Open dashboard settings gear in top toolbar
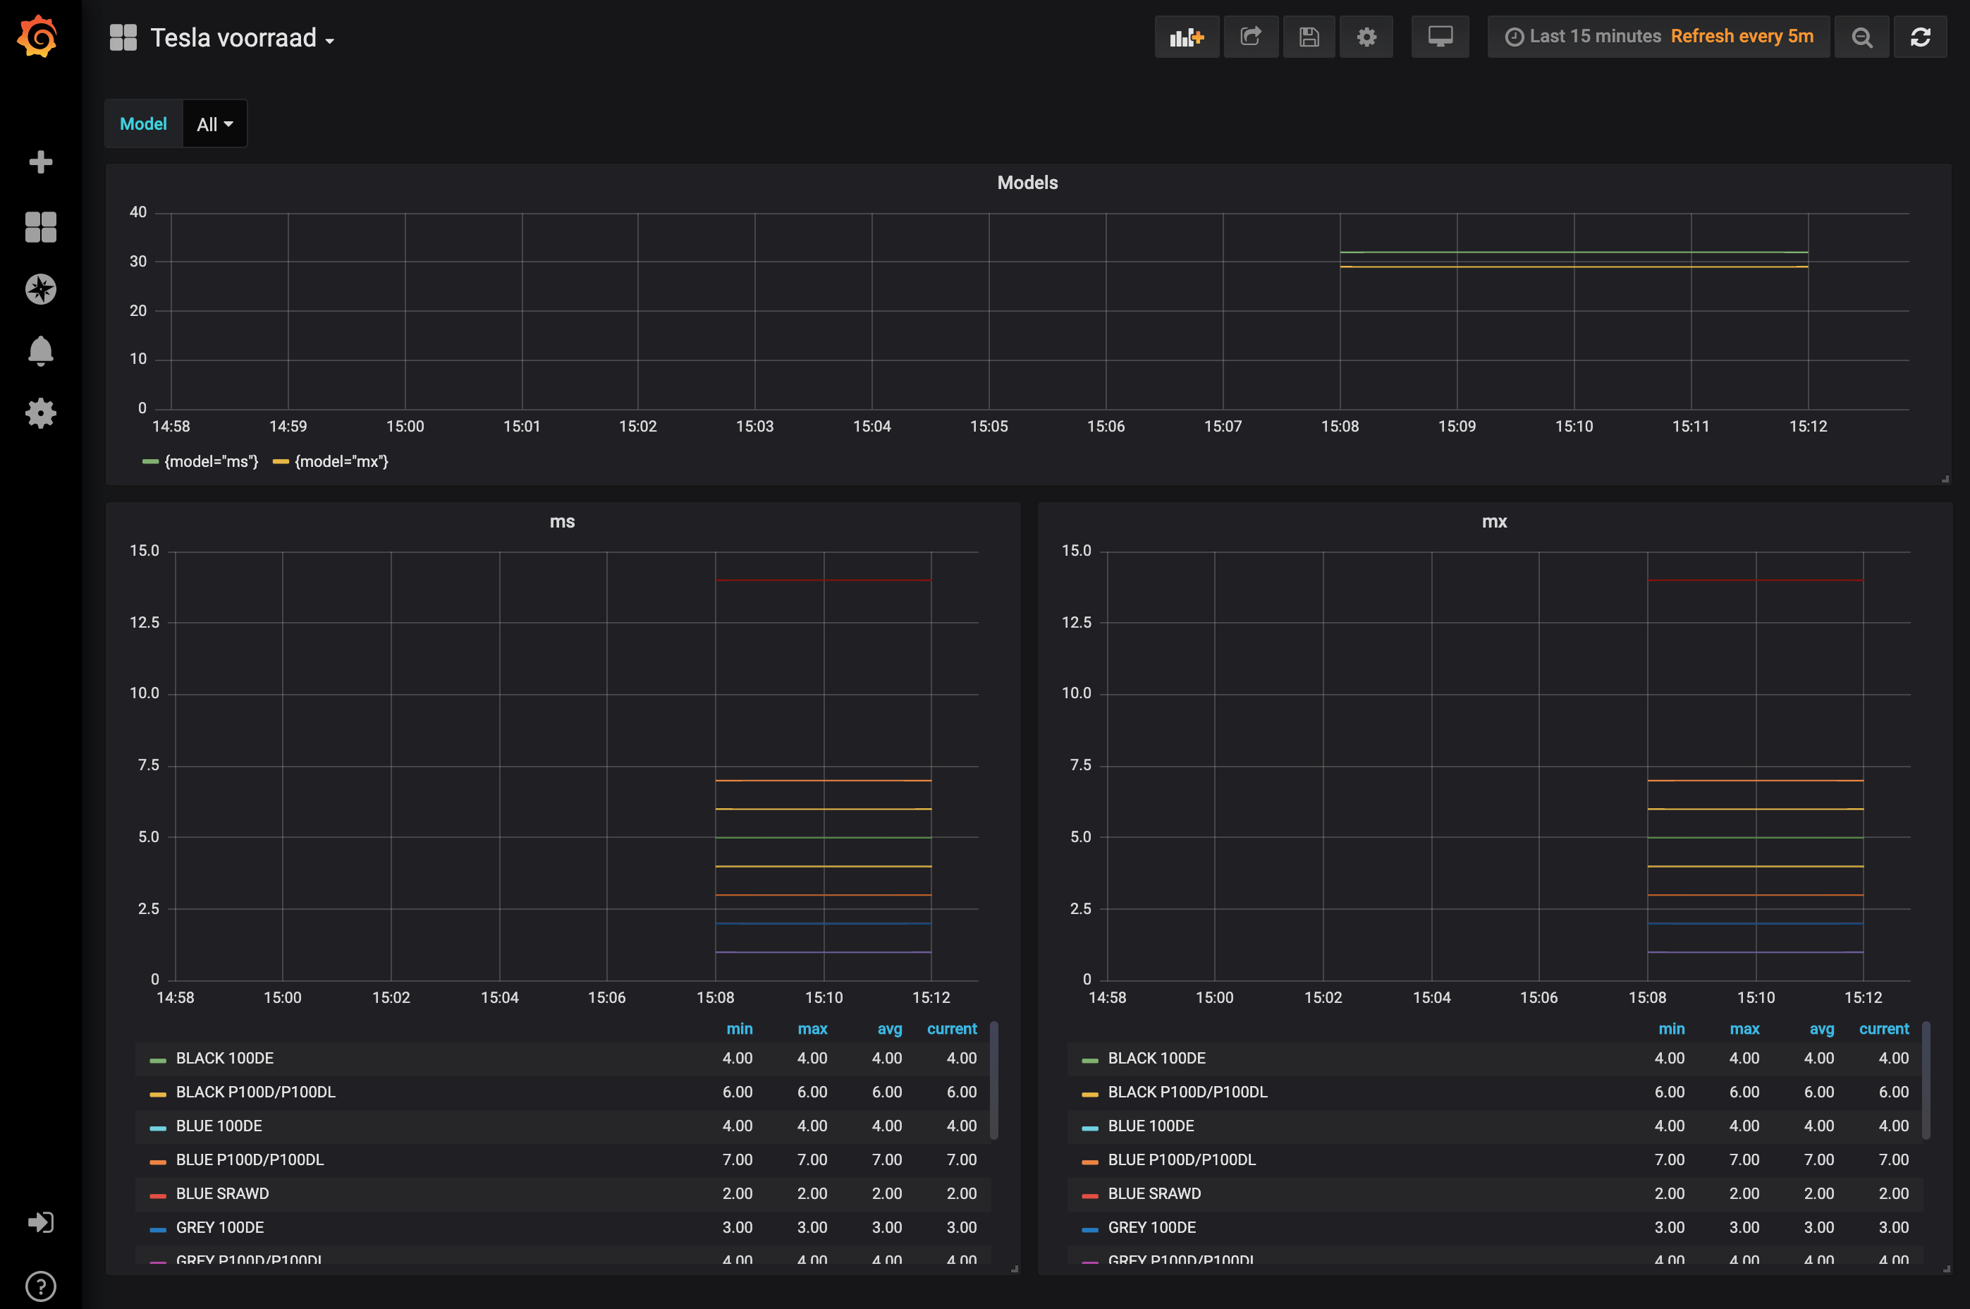 pyautogui.click(x=1366, y=37)
